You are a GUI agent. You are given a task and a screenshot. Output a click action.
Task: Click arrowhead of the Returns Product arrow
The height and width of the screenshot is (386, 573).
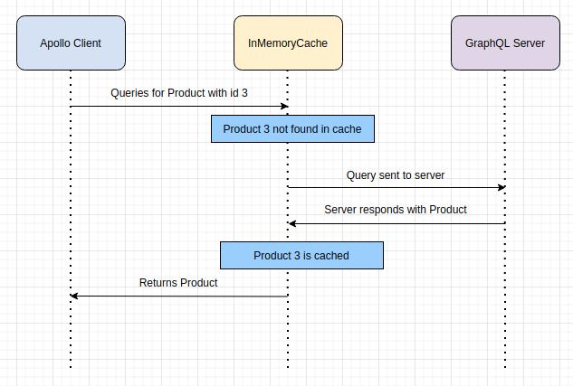point(74,296)
